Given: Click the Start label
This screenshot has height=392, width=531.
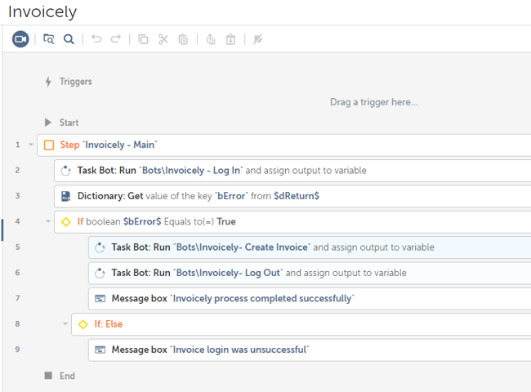Looking at the screenshot, I should tap(69, 122).
